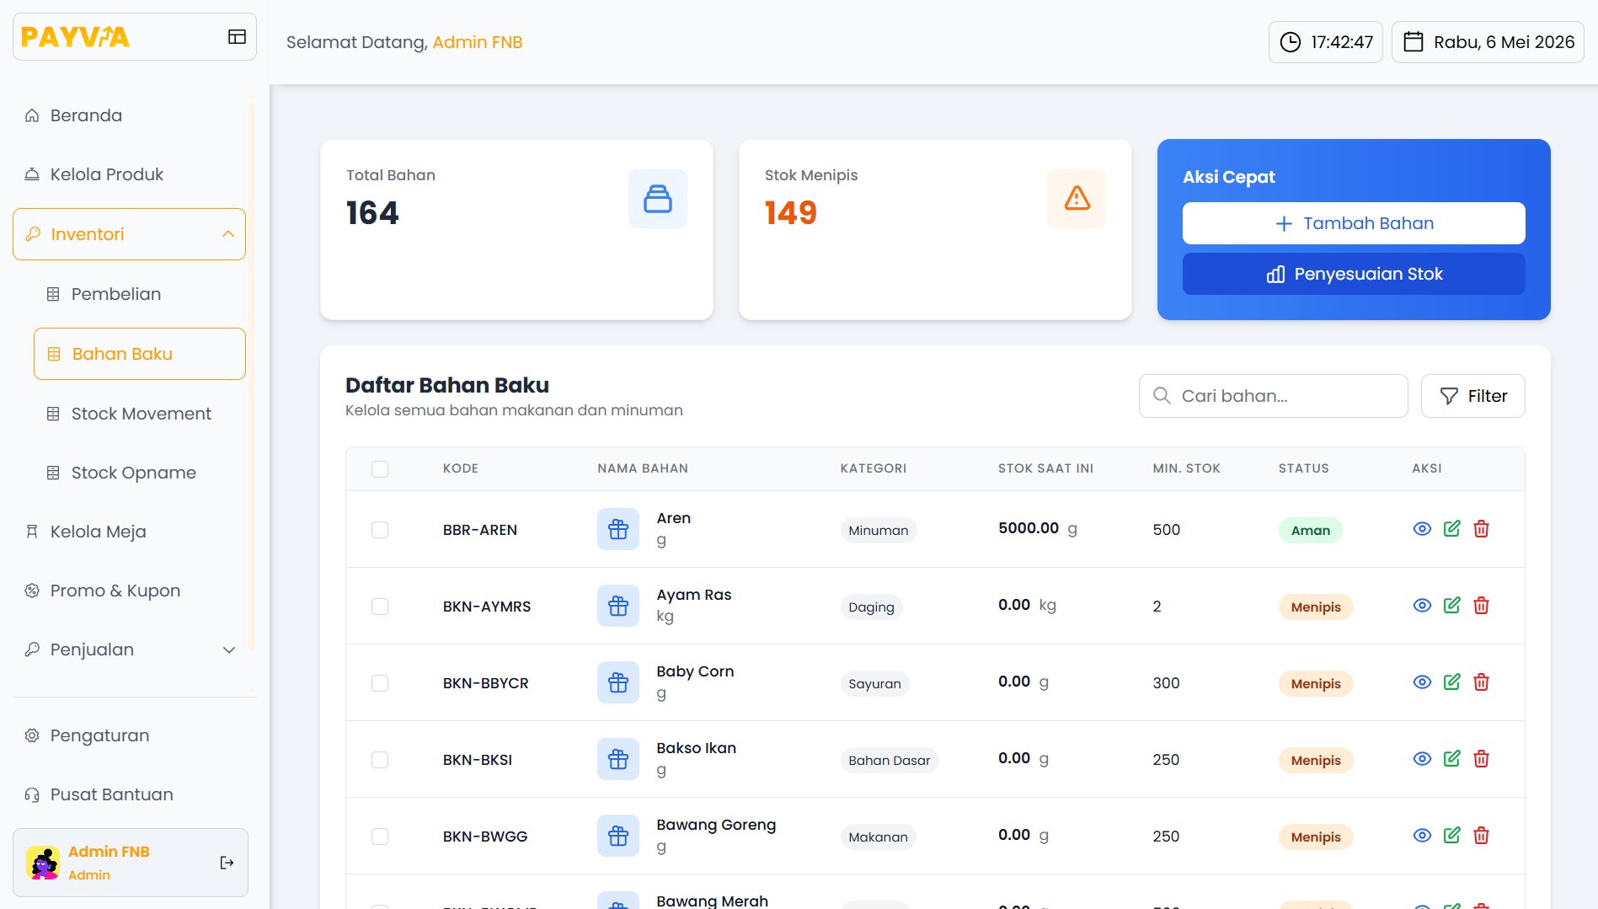View details of Baby Corn row
Viewport: 1598px width, 909px height.
coord(1422,682)
